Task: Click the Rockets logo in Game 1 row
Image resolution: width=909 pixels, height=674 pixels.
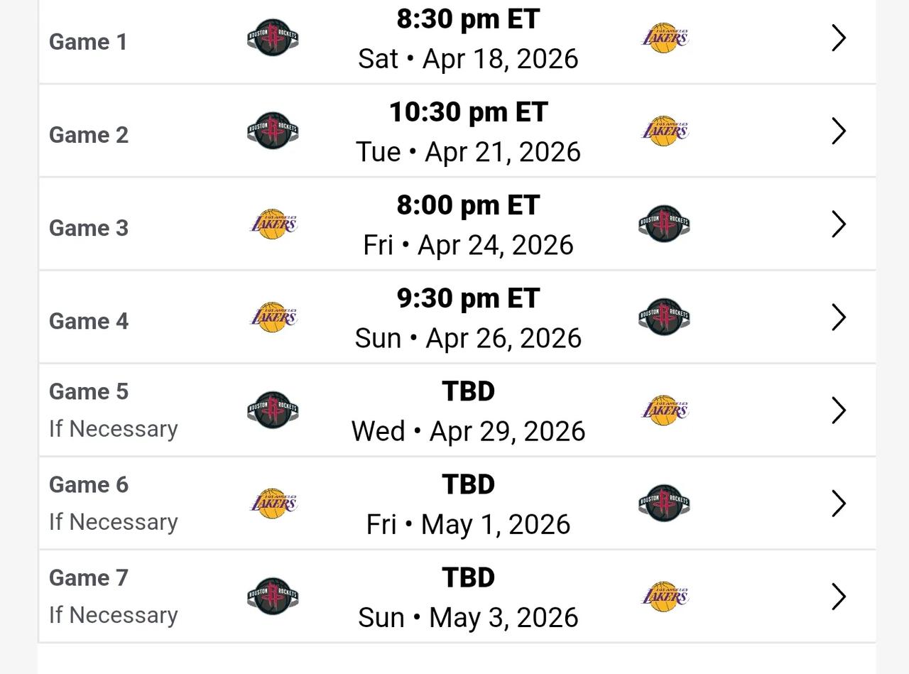Action: pos(273,38)
